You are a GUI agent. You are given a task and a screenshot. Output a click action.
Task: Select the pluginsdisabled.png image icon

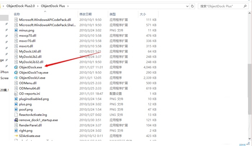16,99
